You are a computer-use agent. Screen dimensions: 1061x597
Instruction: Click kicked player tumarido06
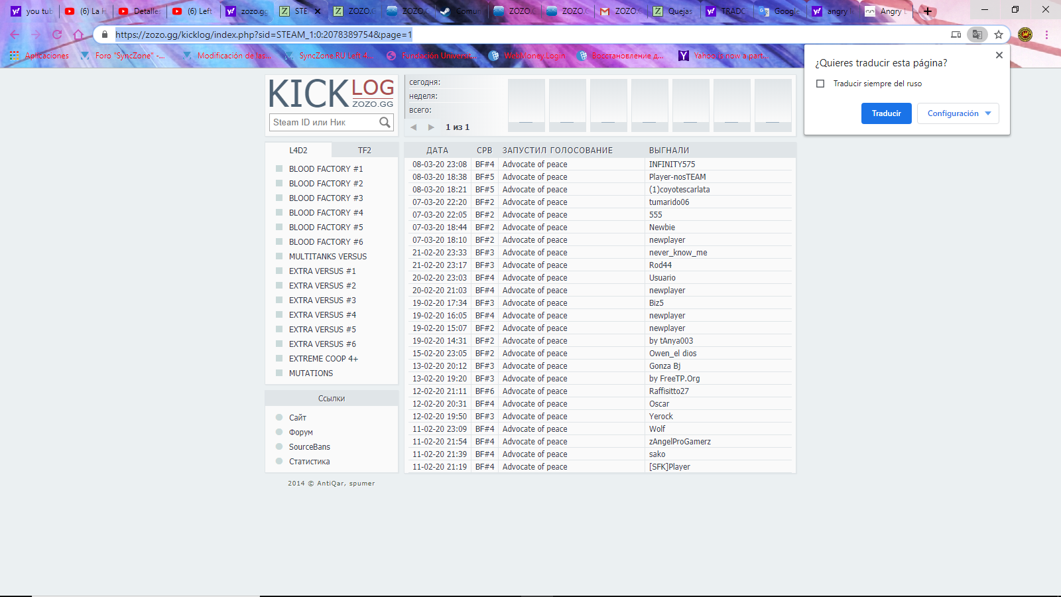click(669, 202)
